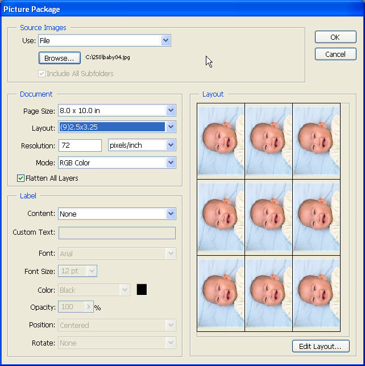Select the center baby photo in layout
This screenshot has width=365, height=366.
268,217
